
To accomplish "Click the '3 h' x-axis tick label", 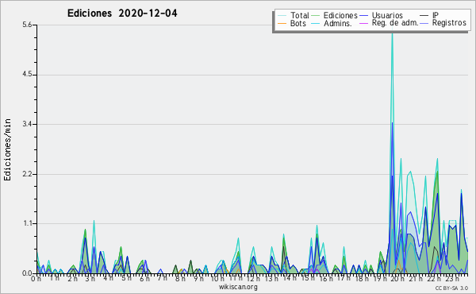I will [x=90, y=279].
